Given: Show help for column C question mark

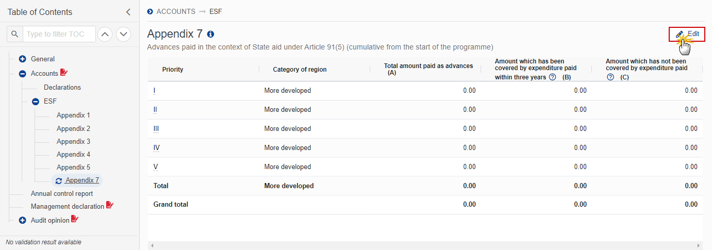Looking at the screenshot, I should [610, 77].
